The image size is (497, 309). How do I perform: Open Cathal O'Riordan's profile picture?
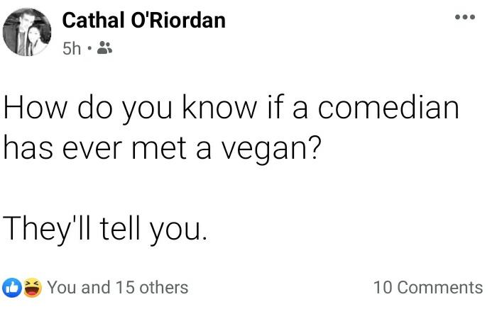[x=28, y=33]
